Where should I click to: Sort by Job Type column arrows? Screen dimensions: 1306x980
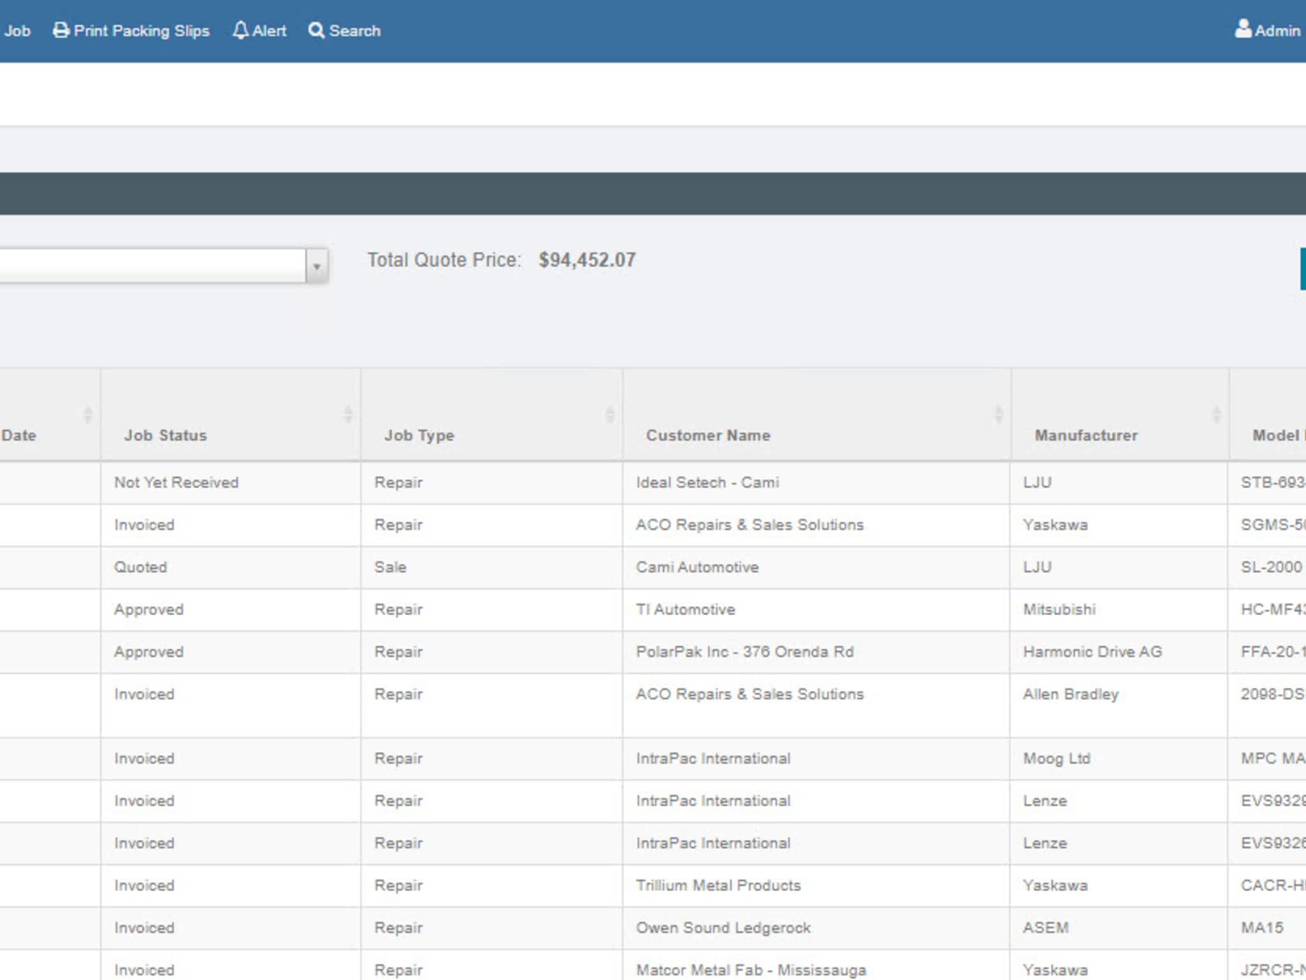point(610,414)
